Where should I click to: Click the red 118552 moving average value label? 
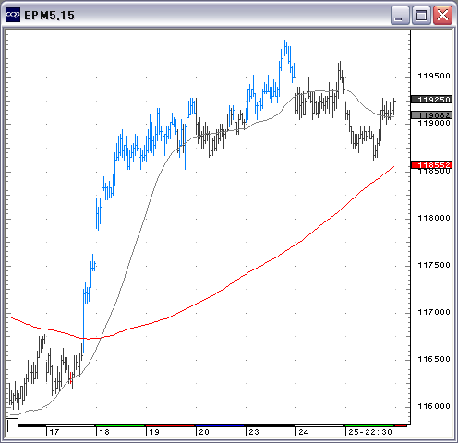pyautogui.click(x=432, y=165)
